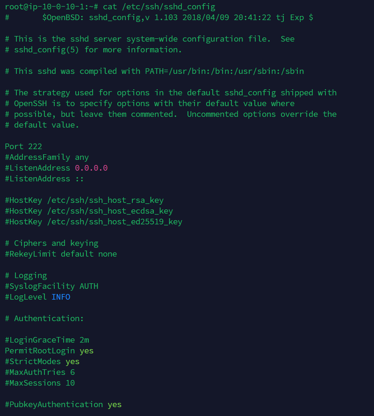Screen dimensions: 374x416
Task: Click the cat /etc/ssh/sshd_config command
Action: 159,7
